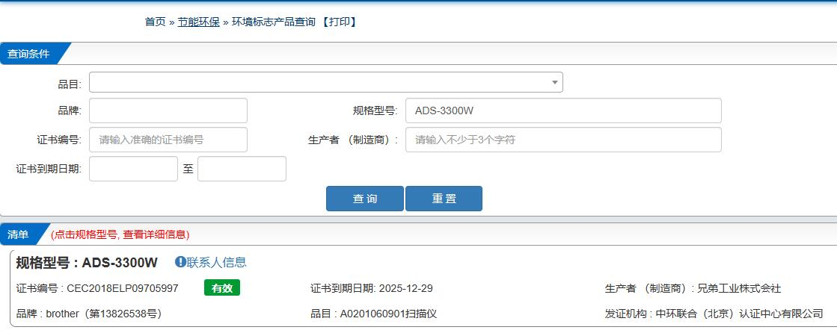Click issuer text 中环联合（北京）认证中心有限公司
Viewport: 837px width, 330px height.
(x=739, y=314)
